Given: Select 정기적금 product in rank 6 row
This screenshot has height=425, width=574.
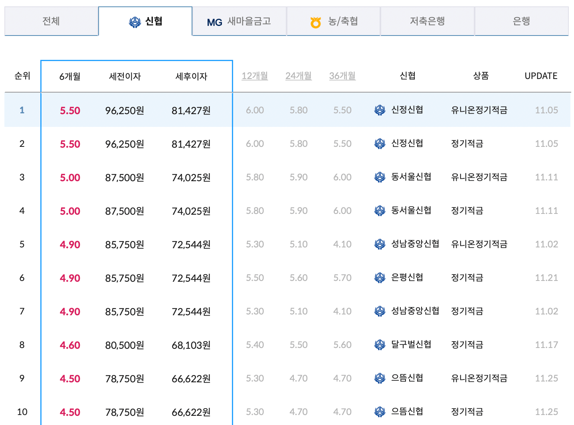Looking at the screenshot, I should click(467, 278).
